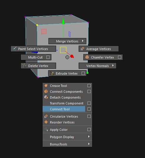The width and height of the screenshot is (145, 158).
Task: Open Multi-Cut option box
Action: [48, 57]
